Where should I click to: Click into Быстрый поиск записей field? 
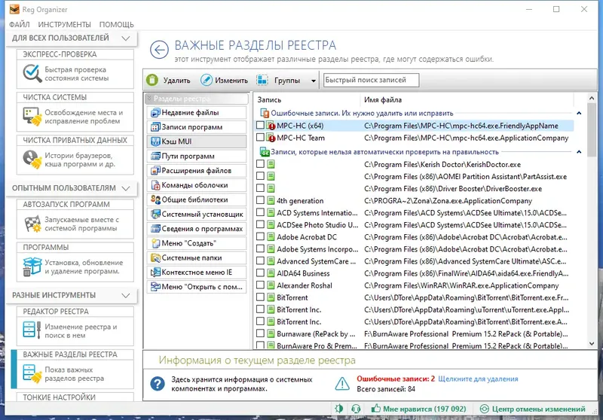pos(371,80)
